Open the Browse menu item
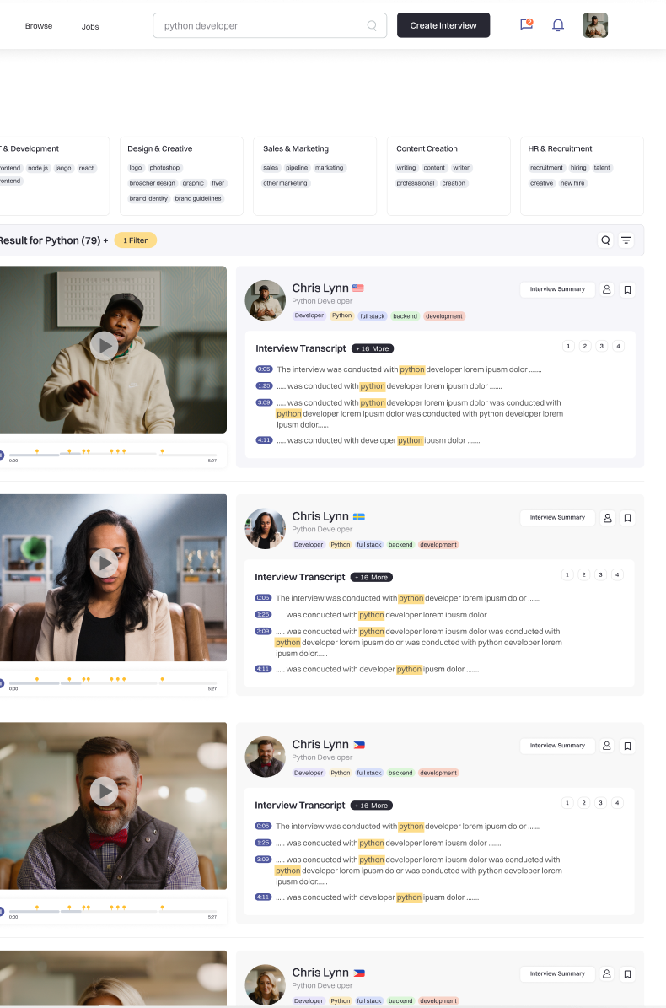Viewport: 666px width, 1008px height. pyautogui.click(x=39, y=26)
